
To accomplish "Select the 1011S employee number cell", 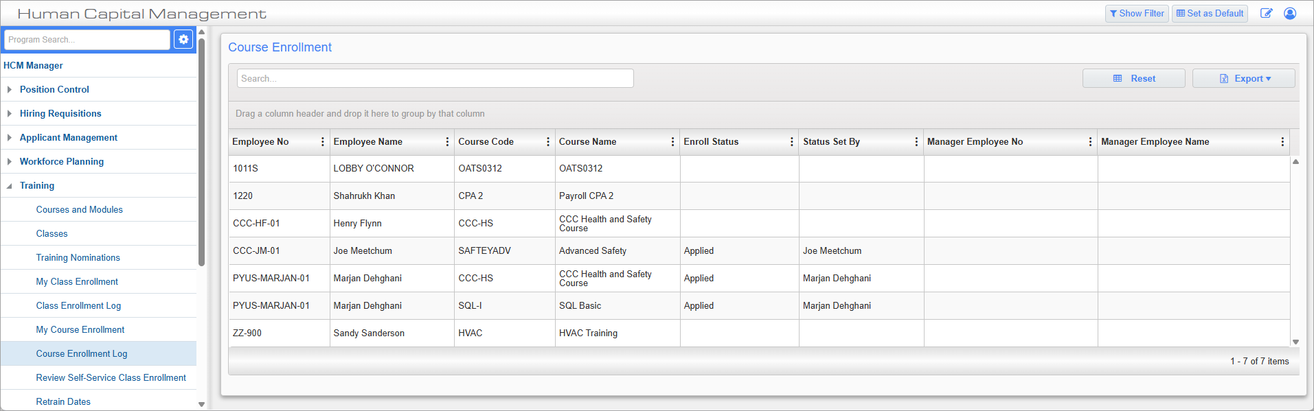I will point(279,168).
